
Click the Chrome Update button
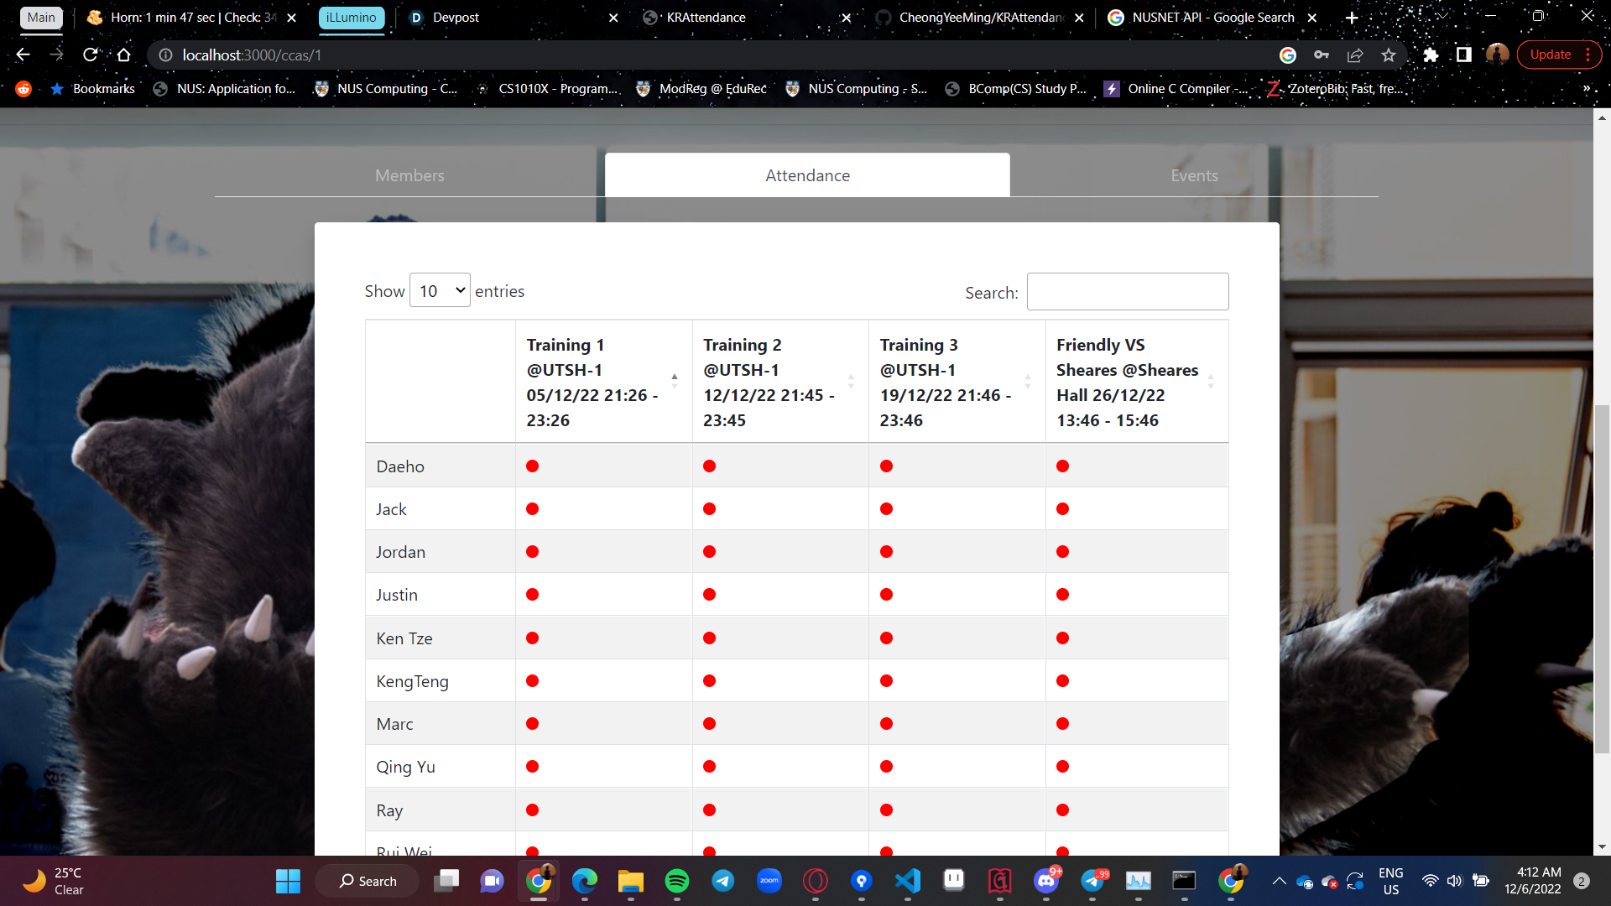tap(1550, 55)
